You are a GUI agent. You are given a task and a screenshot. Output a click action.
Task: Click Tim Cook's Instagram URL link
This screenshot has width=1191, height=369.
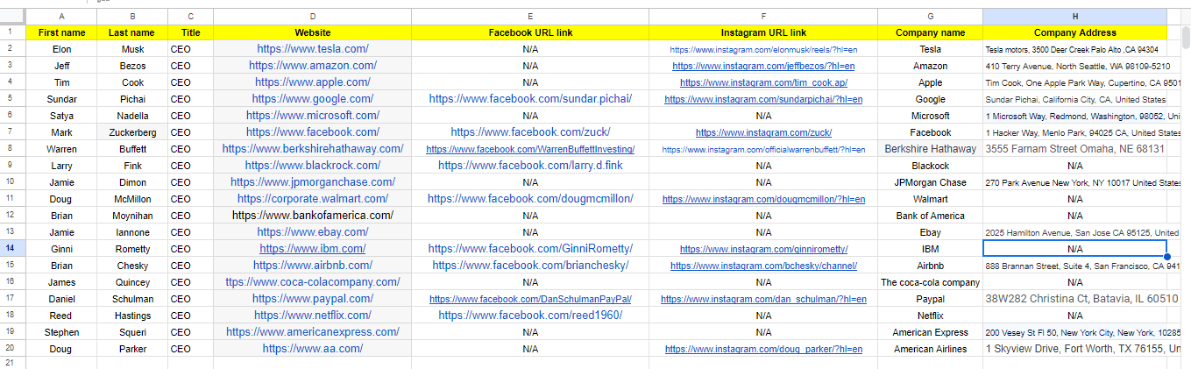click(x=763, y=82)
